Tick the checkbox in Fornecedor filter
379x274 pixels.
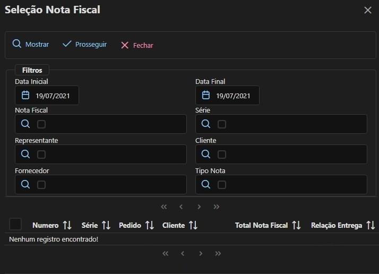click(41, 185)
